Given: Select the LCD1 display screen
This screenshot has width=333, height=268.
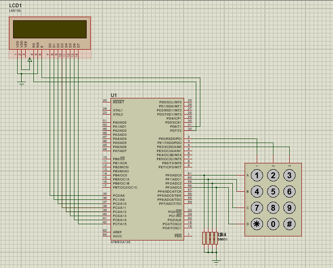Looking at the screenshot, I should (50, 29).
